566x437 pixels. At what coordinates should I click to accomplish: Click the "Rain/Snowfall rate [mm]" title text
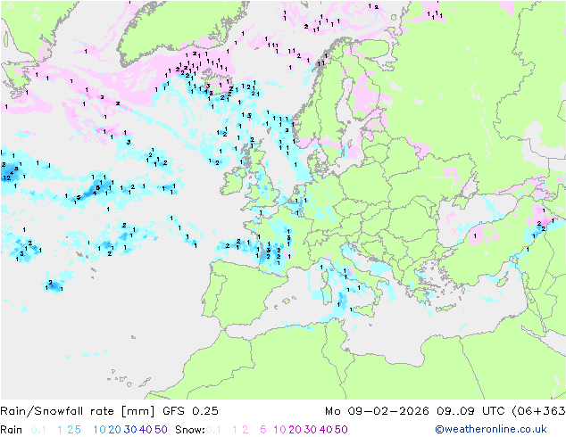[78, 411]
